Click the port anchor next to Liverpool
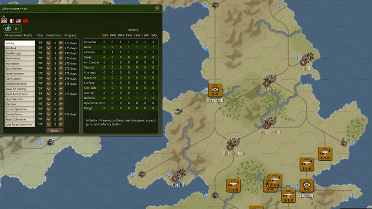Image resolution: width=372 pixels, height=209 pixels. (206, 90)
